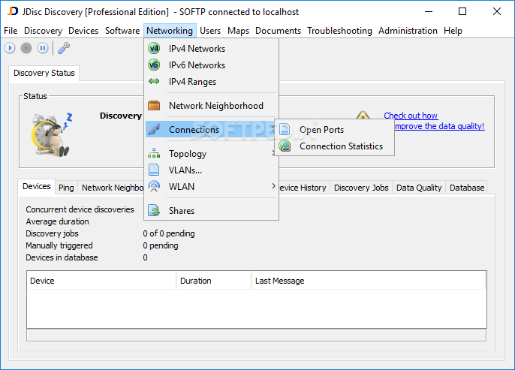Select the WLAN menu entry
Screen dimensions: 515x370
212,186
